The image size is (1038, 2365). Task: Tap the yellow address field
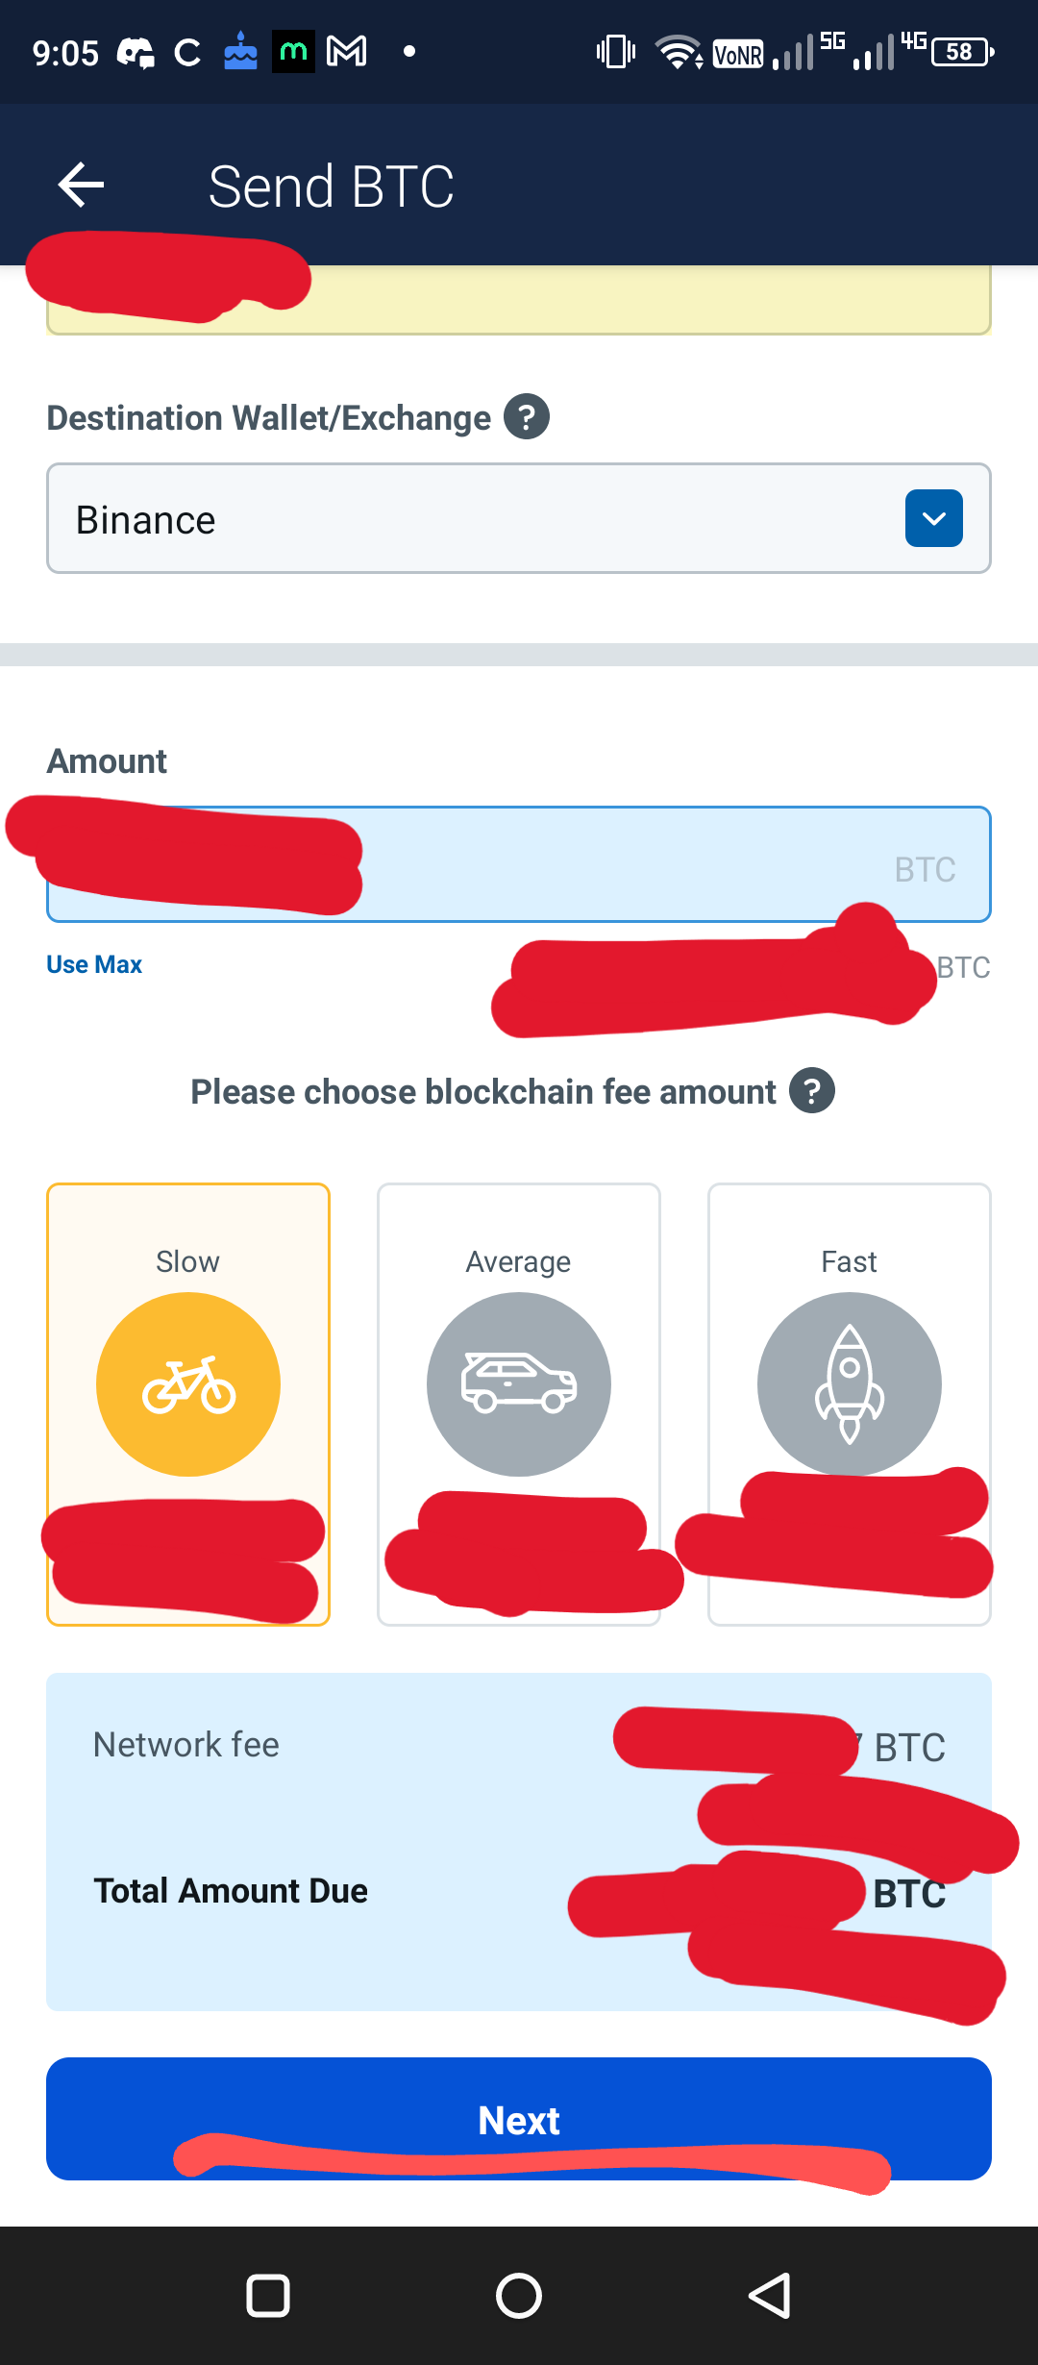519,300
